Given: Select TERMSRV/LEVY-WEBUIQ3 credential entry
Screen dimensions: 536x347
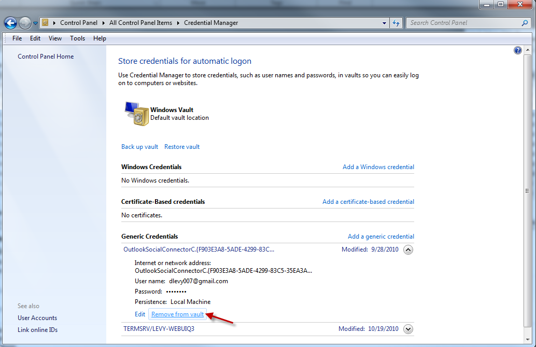Looking at the screenshot, I should click(x=159, y=329).
